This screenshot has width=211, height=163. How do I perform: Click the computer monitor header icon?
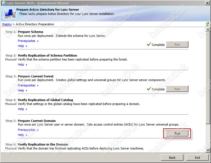10,14
